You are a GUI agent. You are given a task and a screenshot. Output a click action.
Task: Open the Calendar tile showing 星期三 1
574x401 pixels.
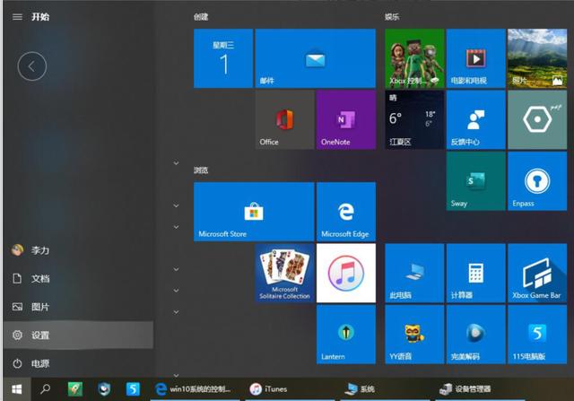click(x=223, y=58)
